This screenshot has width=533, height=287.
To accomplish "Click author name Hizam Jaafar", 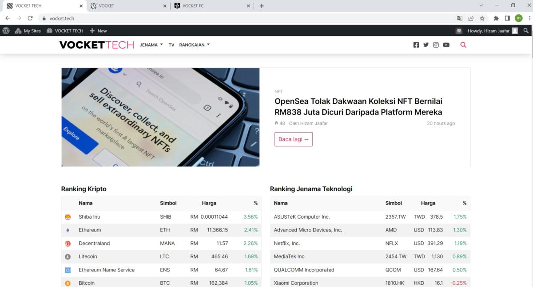I will coord(313,123).
